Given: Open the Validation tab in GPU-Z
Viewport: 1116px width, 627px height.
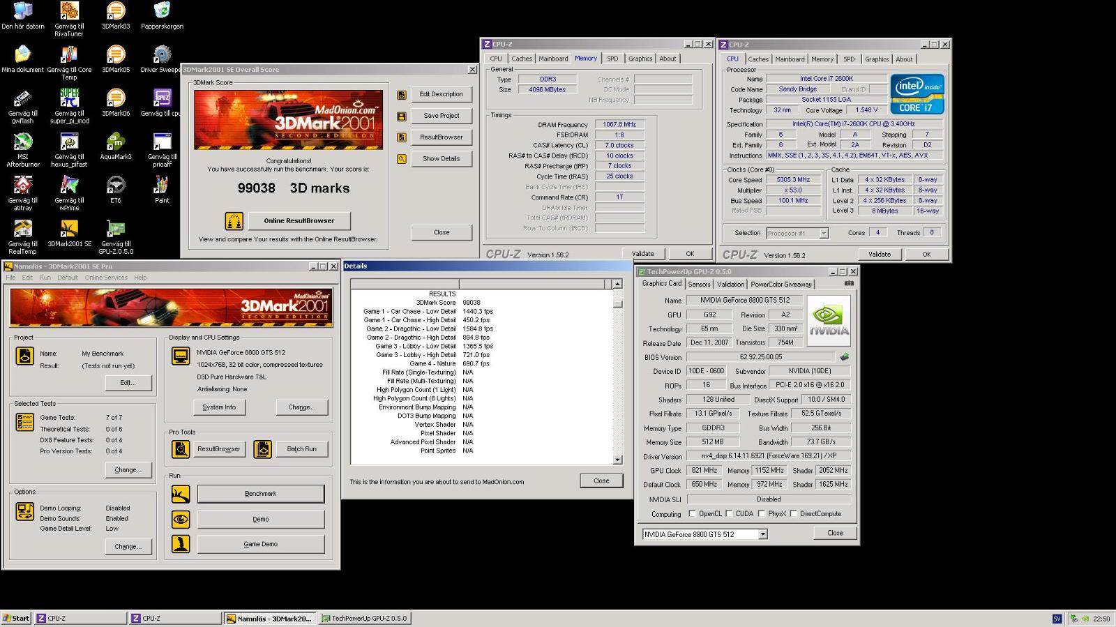Looking at the screenshot, I should 730,284.
